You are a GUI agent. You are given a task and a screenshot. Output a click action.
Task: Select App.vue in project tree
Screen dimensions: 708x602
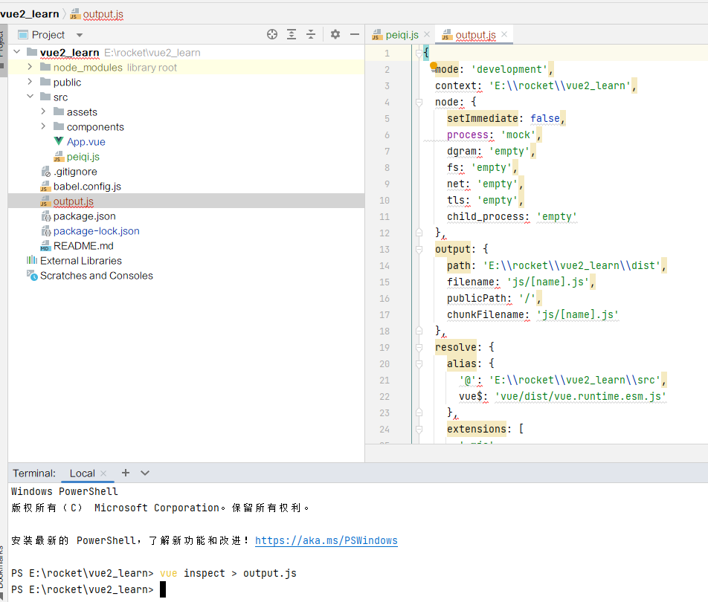tap(86, 142)
